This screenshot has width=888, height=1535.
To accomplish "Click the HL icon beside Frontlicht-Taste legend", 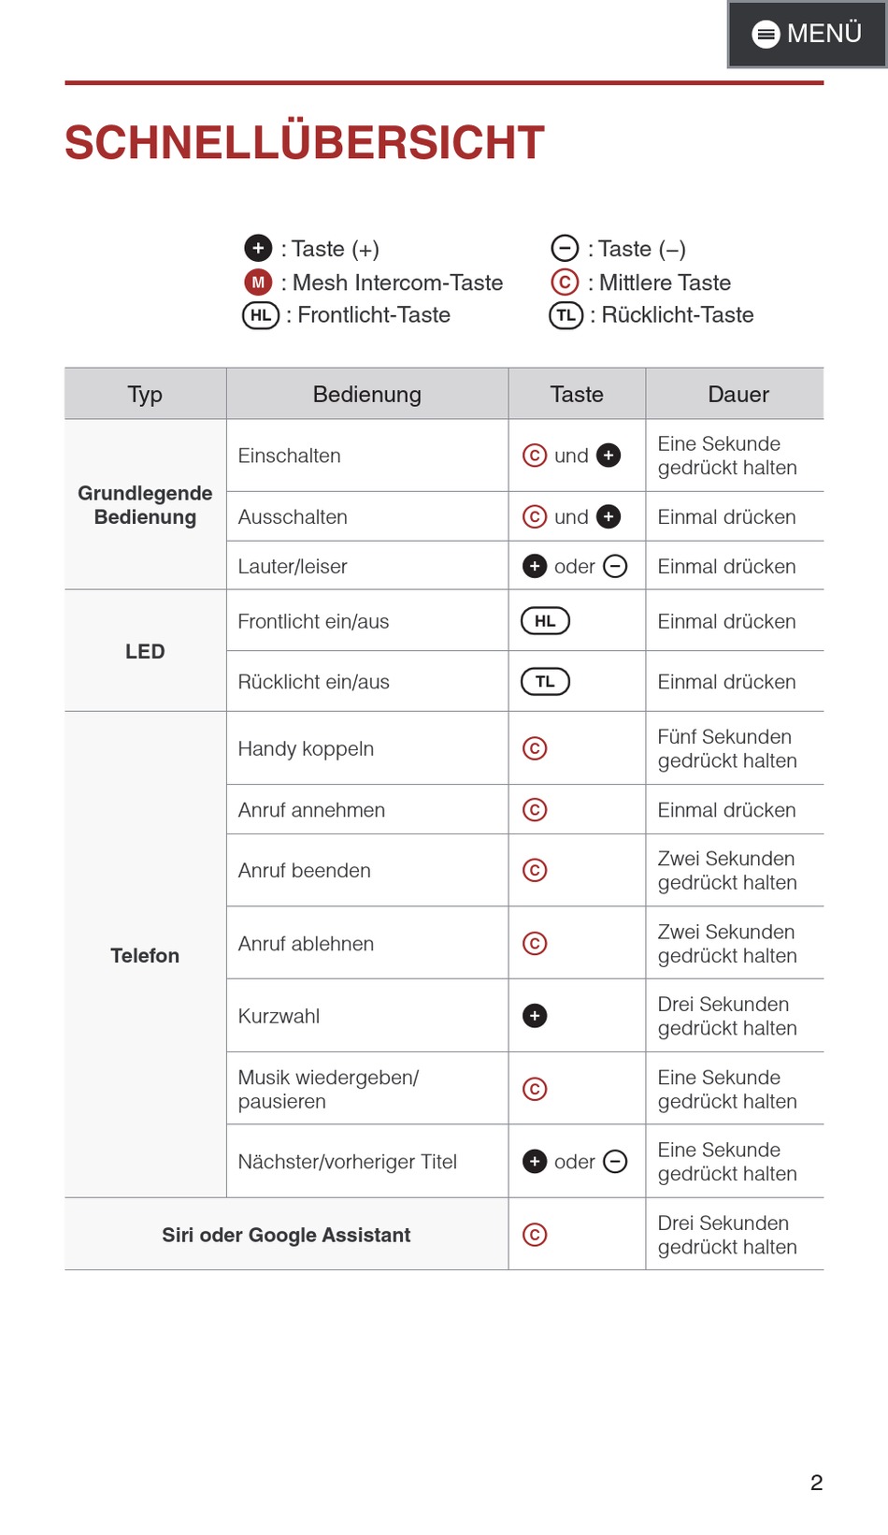I will [261, 315].
